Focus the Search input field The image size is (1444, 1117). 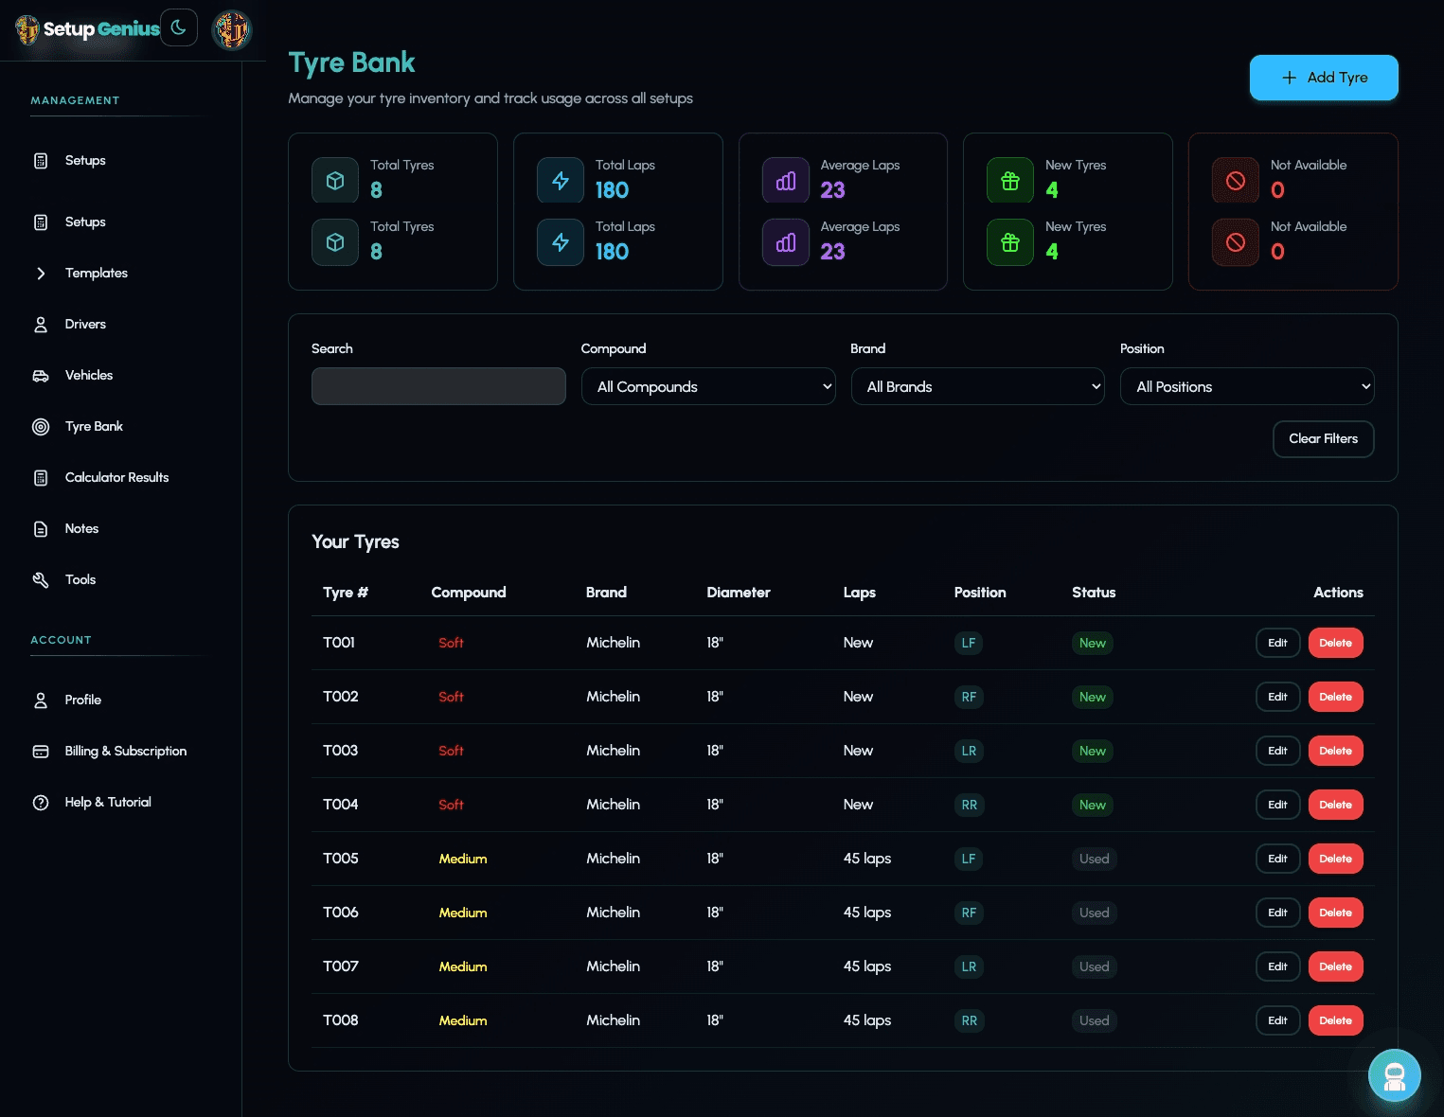coord(438,386)
